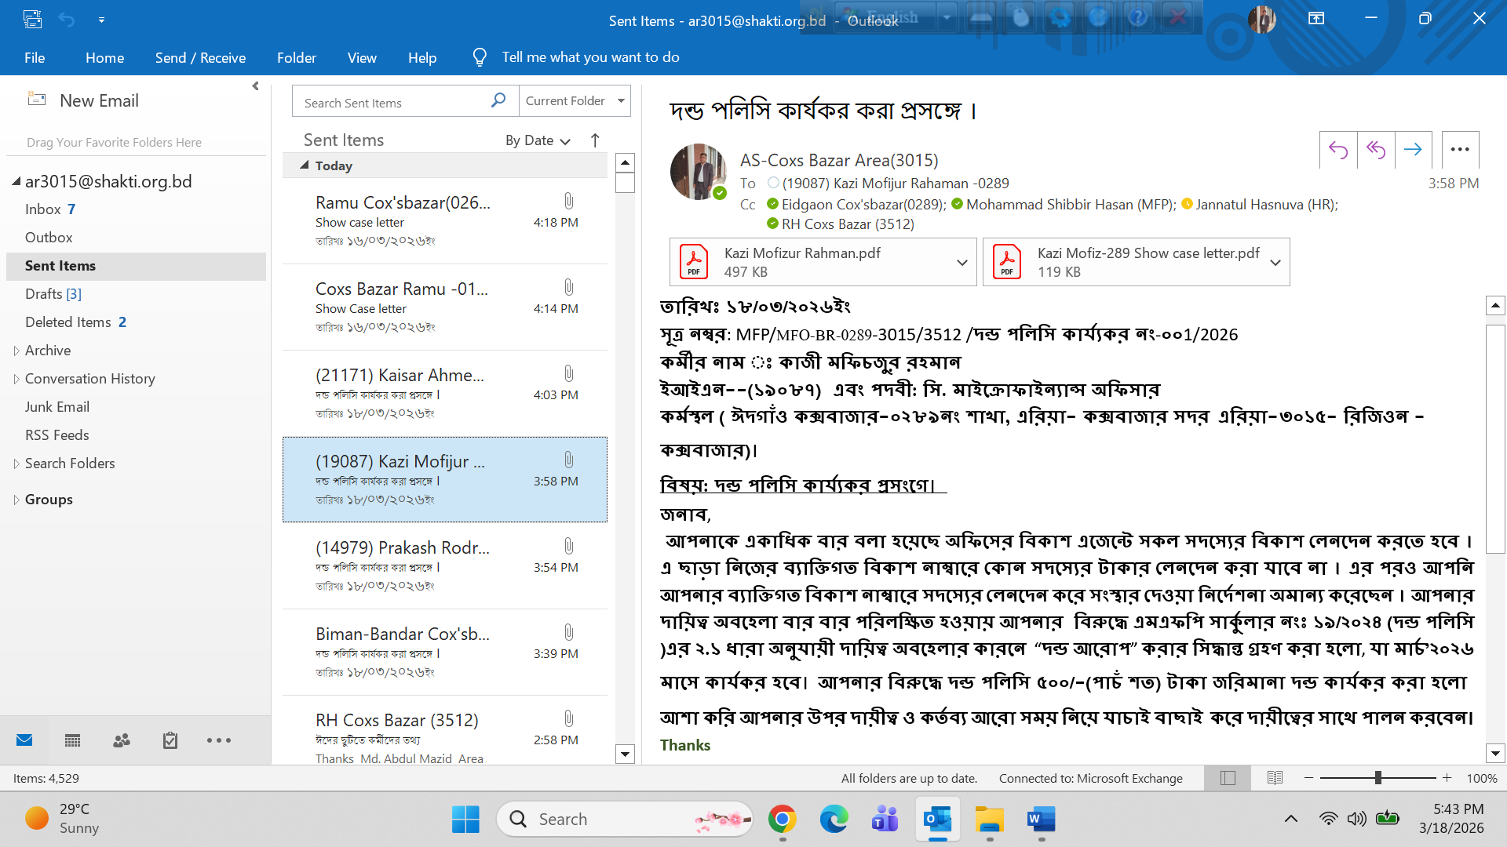This screenshot has width=1507, height=847.
Task: Open more actions ellipsis in message header
Action: [x=1460, y=150]
